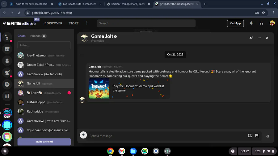Open the Dream Zeke! chat

(x=44, y=65)
